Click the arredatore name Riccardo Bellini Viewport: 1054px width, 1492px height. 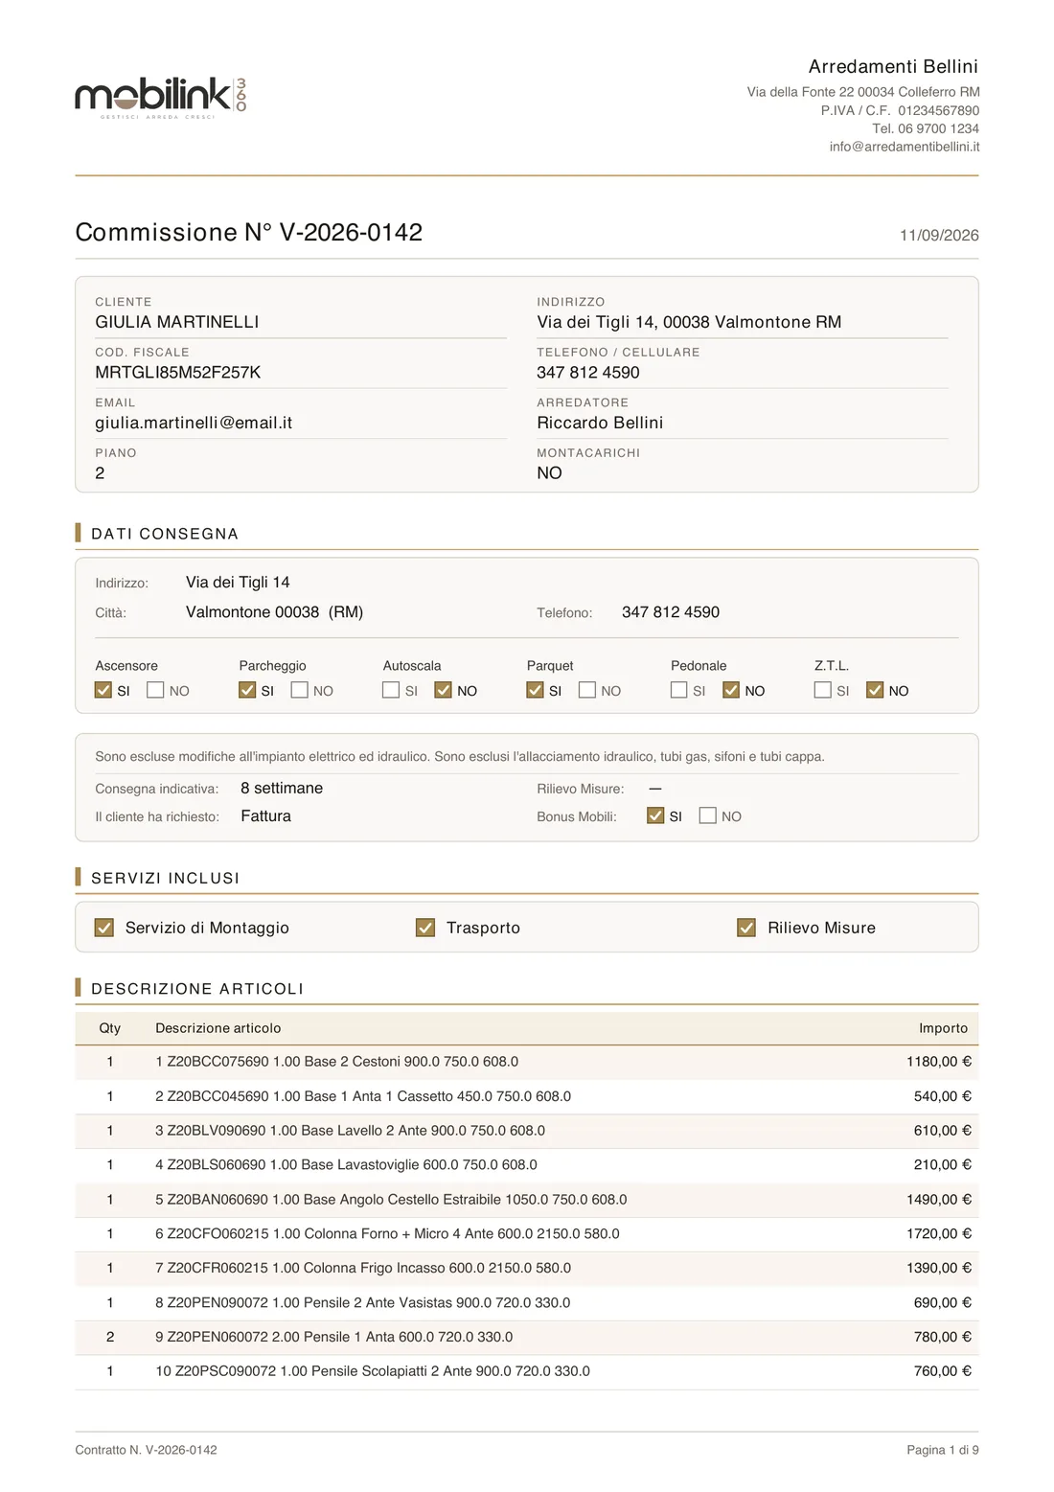[x=600, y=423]
